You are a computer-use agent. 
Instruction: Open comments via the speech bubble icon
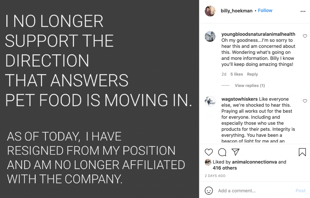[x=222, y=152]
